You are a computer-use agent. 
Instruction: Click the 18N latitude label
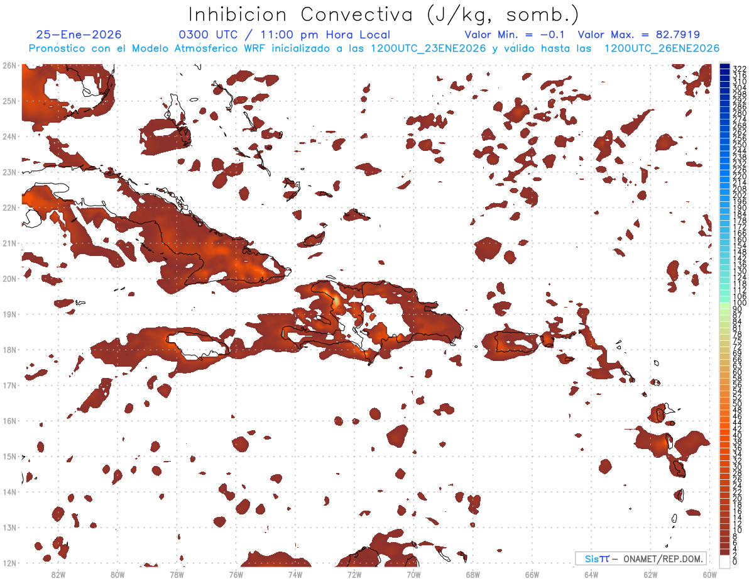9,350
